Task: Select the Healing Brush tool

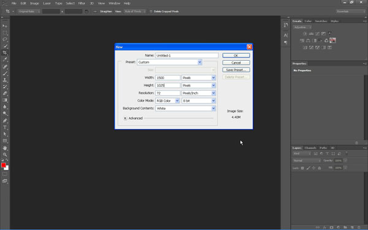Action: click(5, 66)
